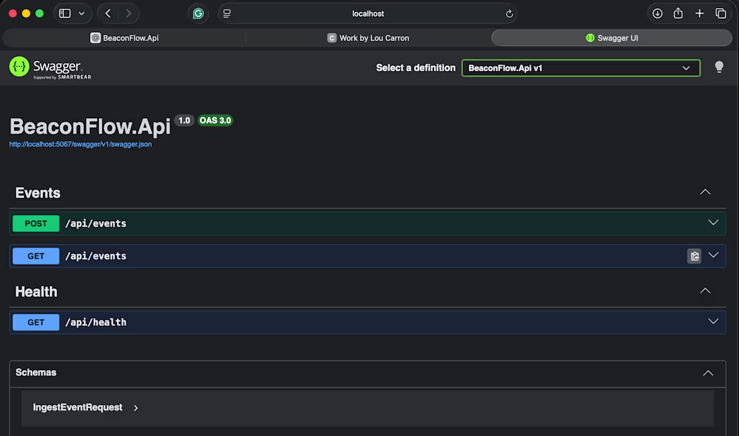Click the browser address bar
This screenshot has width=739, height=436.
click(x=368, y=13)
